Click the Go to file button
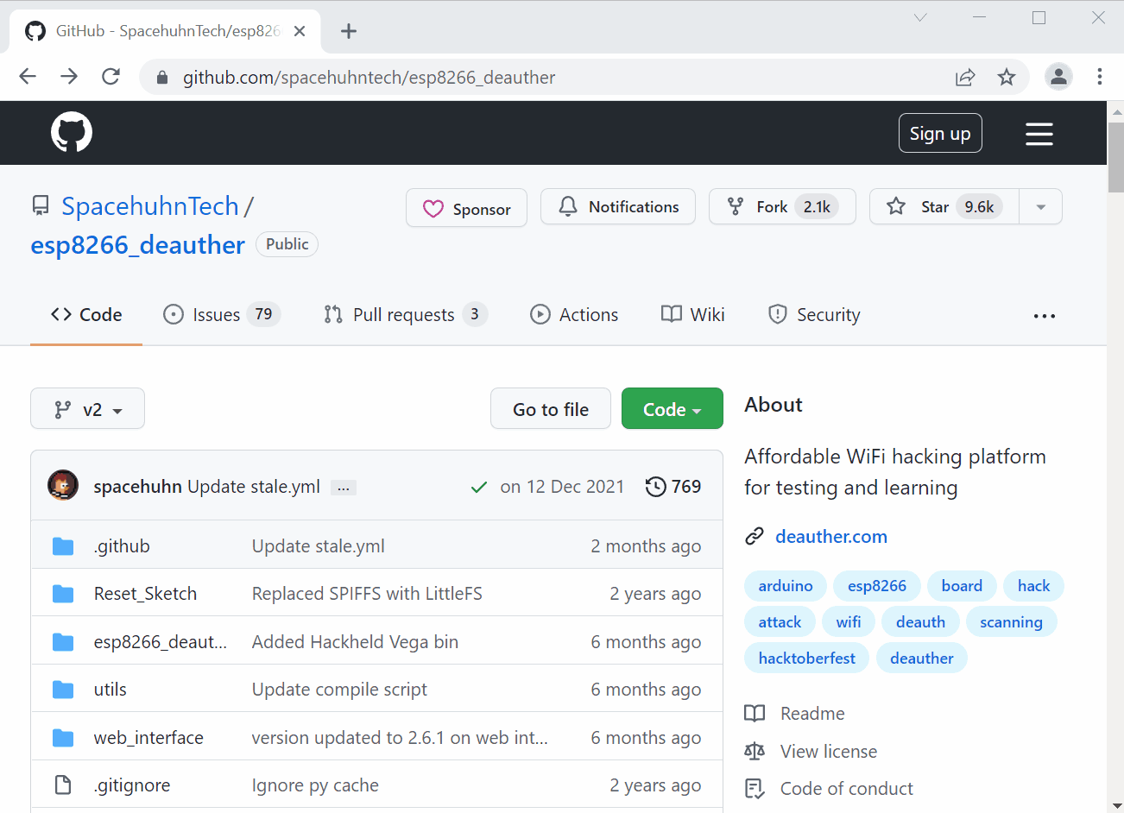Image resolution: width=1124 pixels, height=813 pixels. click(551, 409)
